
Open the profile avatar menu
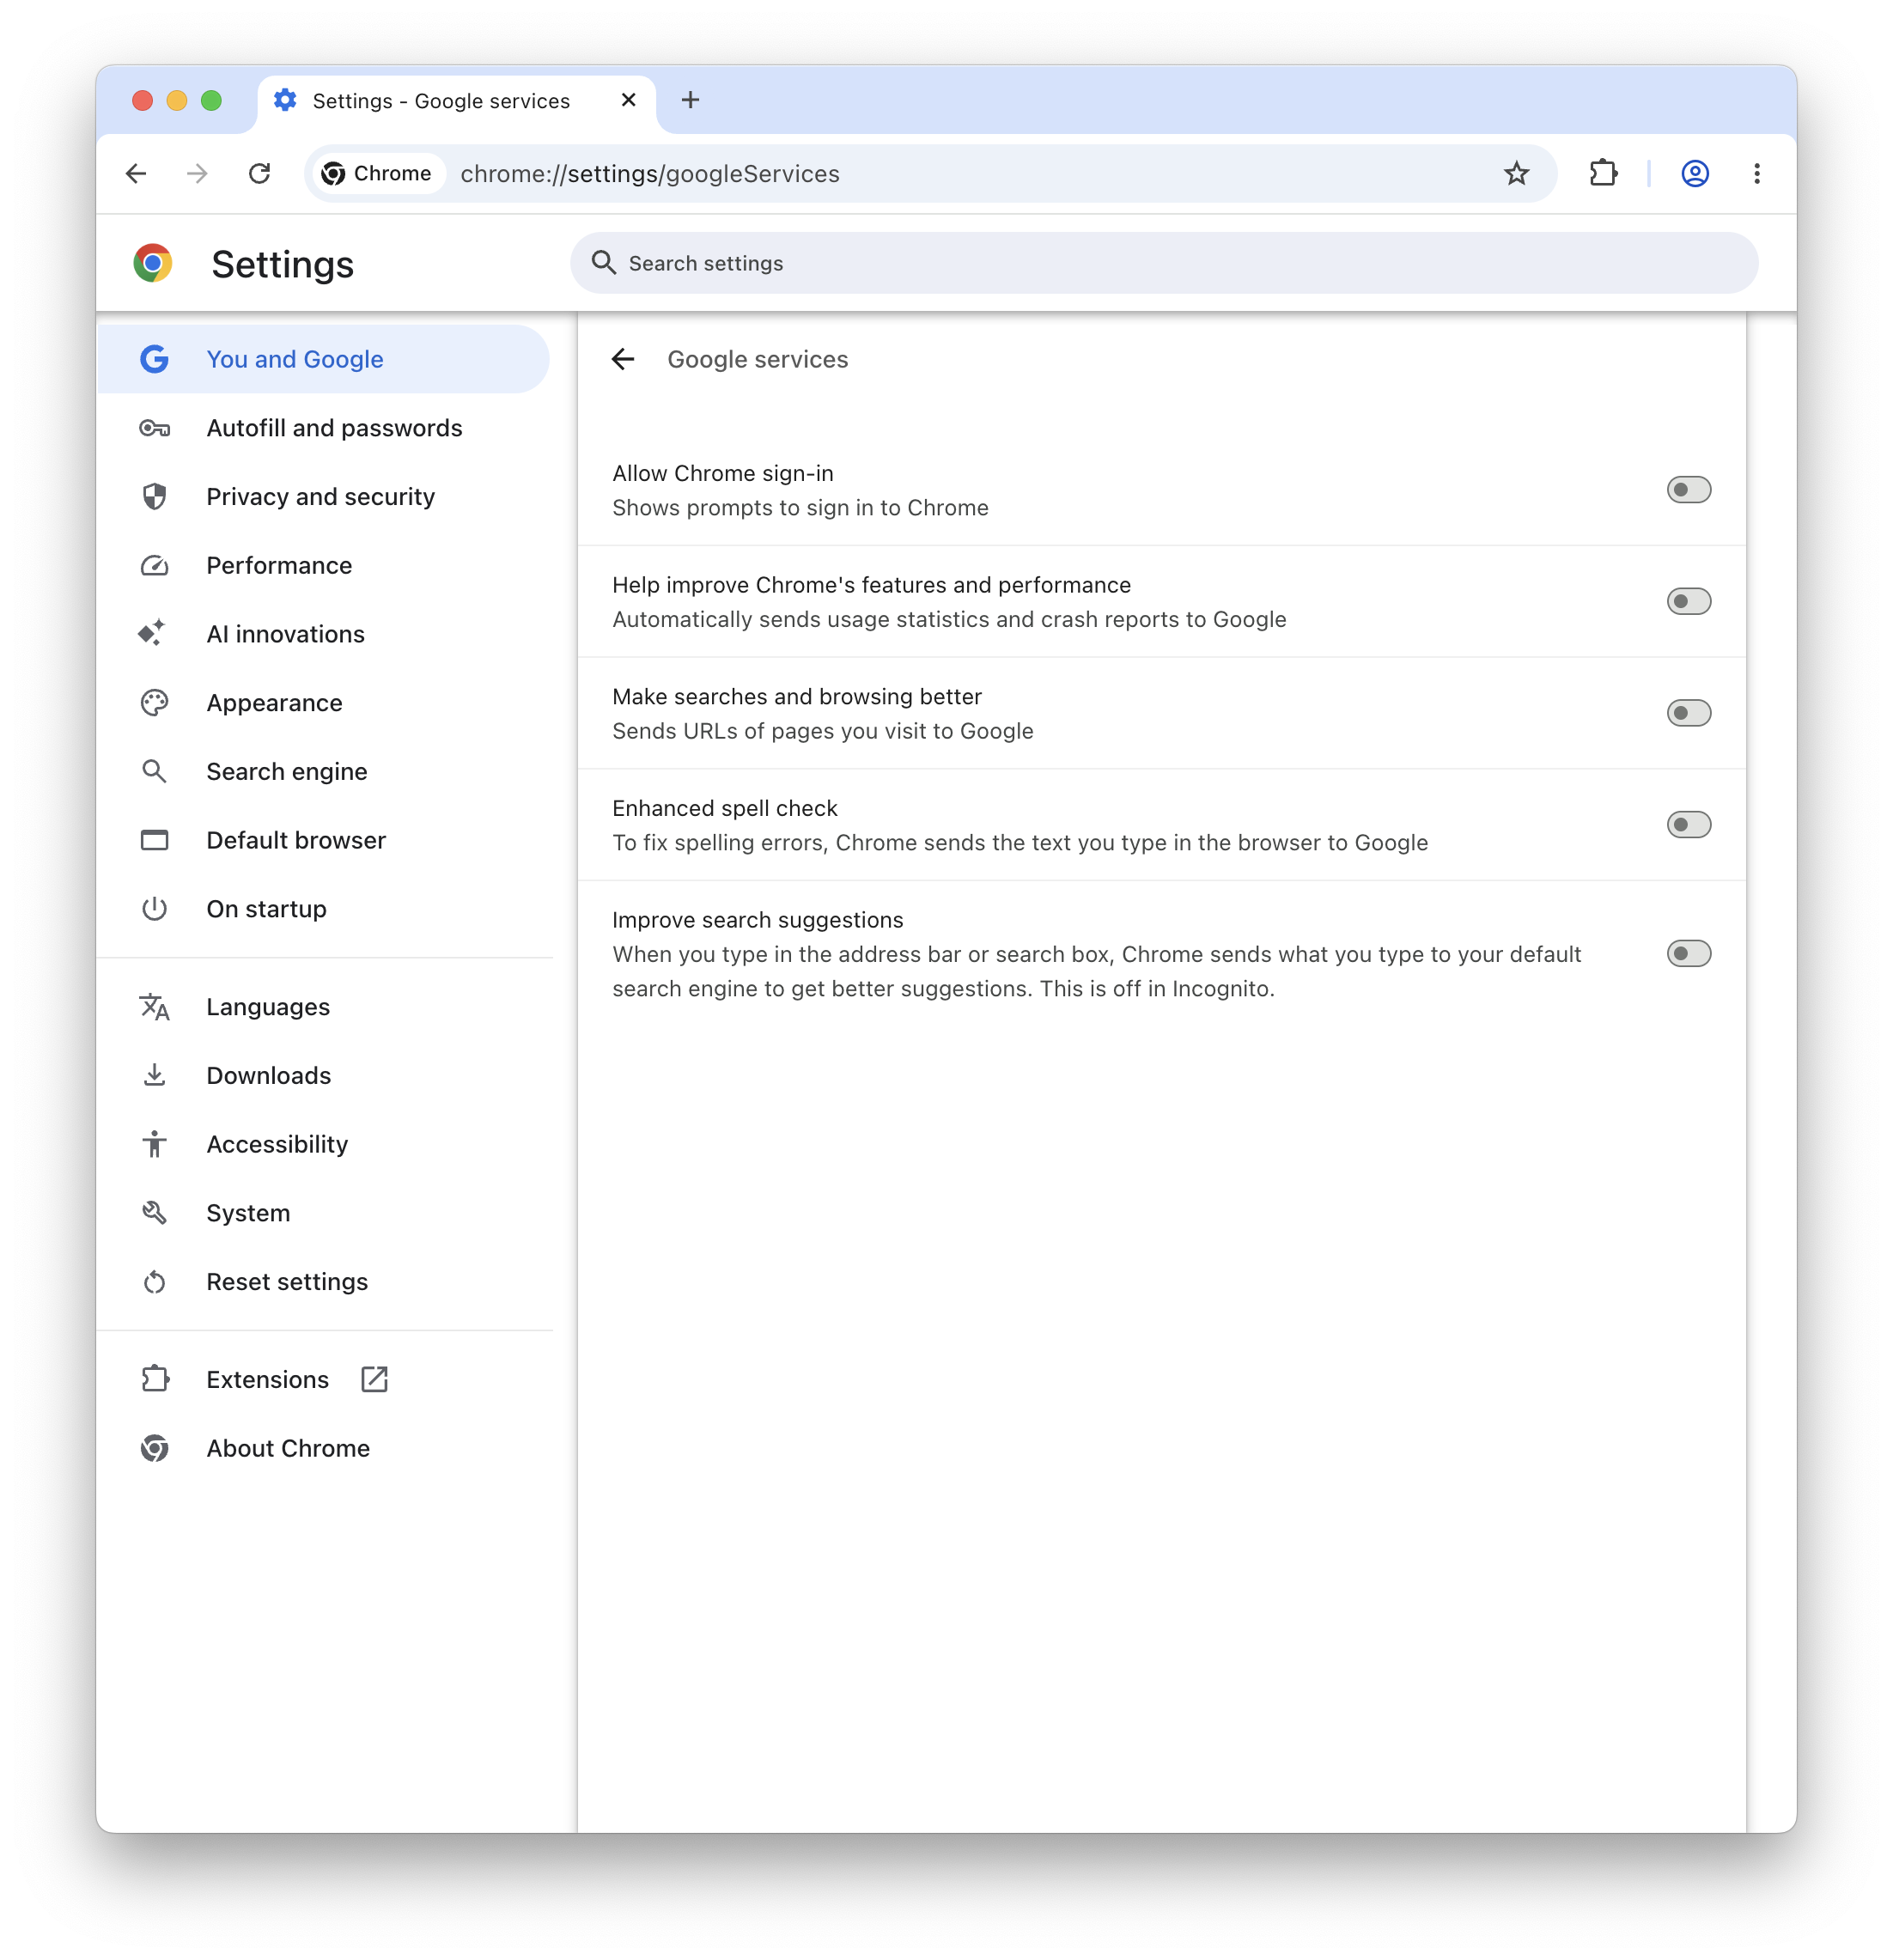(x=1694, y=174)
